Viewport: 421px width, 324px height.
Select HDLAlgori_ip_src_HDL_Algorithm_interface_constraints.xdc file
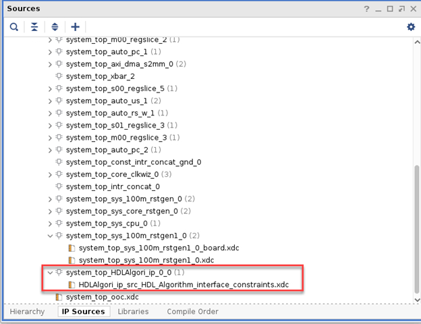coord(184,285)
